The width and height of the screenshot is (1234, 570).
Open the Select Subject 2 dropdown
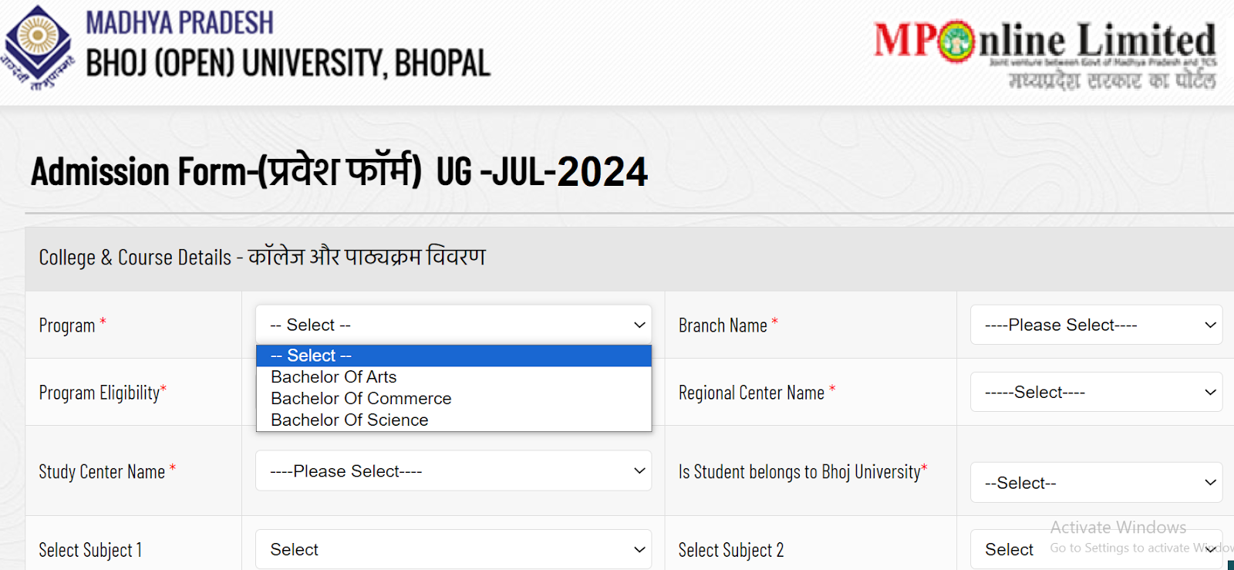point(1096,549)
